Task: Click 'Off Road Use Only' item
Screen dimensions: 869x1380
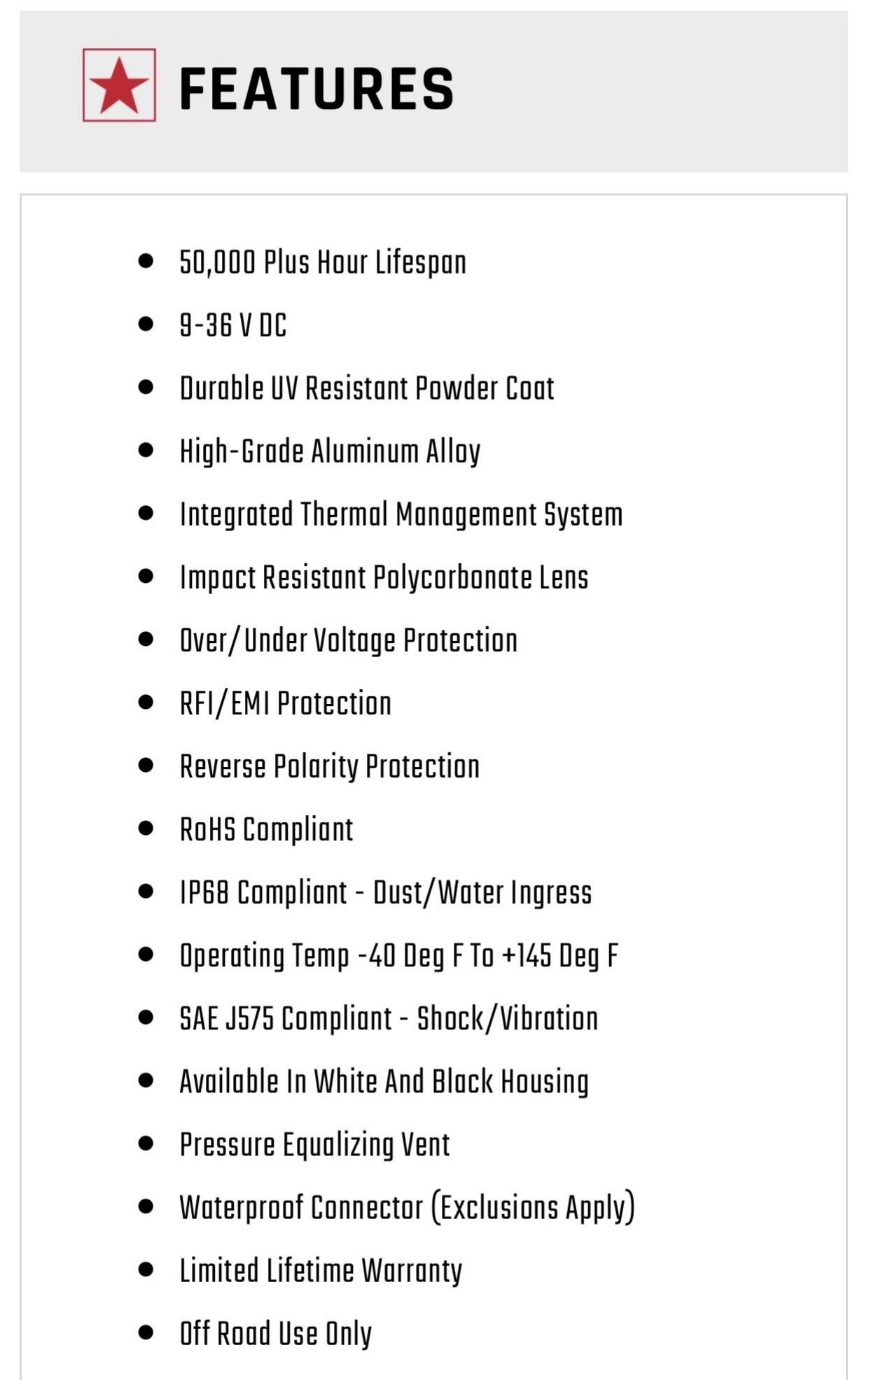Action: point(275,1334)
